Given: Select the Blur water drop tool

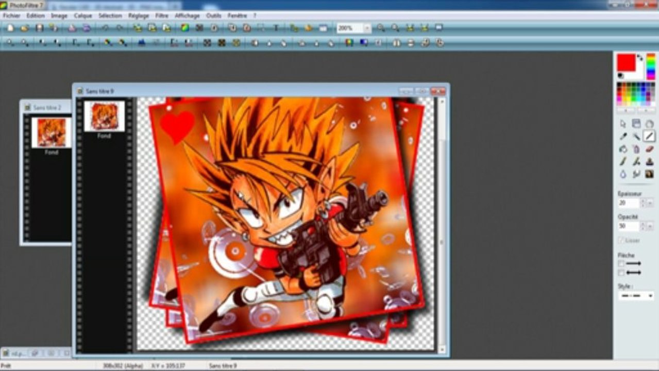Looking at the screenshot, I should coord(623,174).
